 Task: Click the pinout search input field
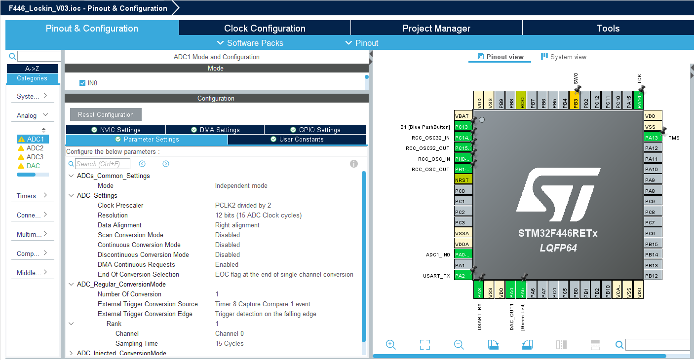pyautogui.click(x=657, y=345)
